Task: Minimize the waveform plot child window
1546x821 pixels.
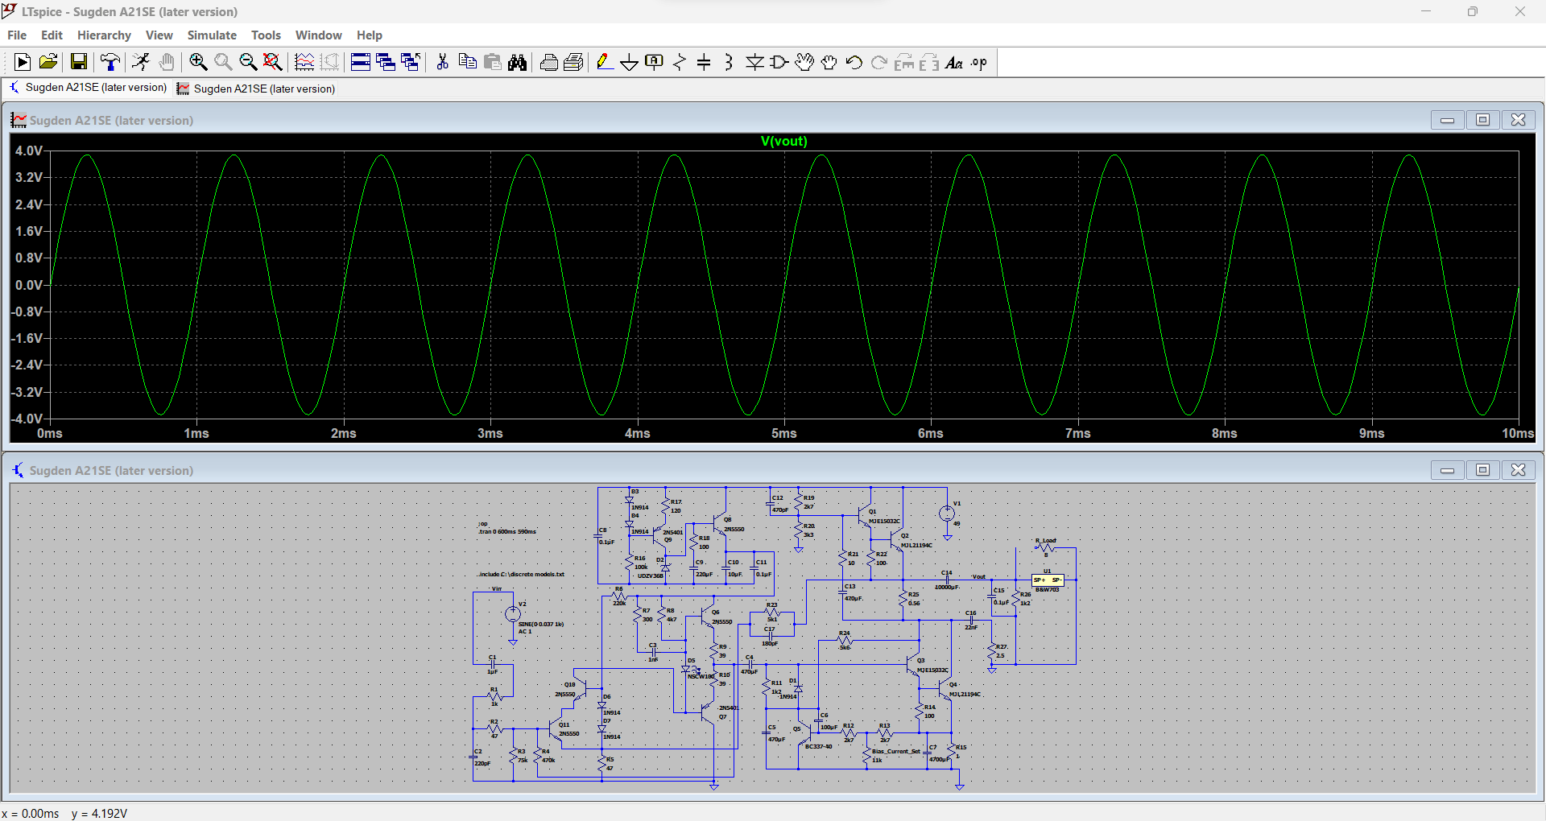Action: tap(1447, 120)
